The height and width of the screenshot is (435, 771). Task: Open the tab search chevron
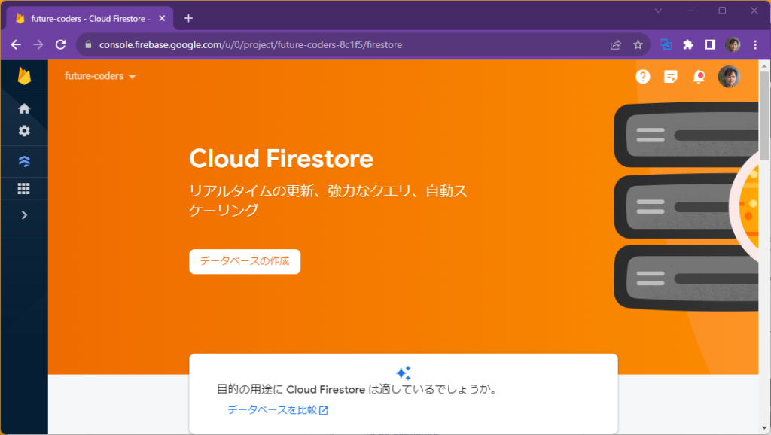click(658, 11)
